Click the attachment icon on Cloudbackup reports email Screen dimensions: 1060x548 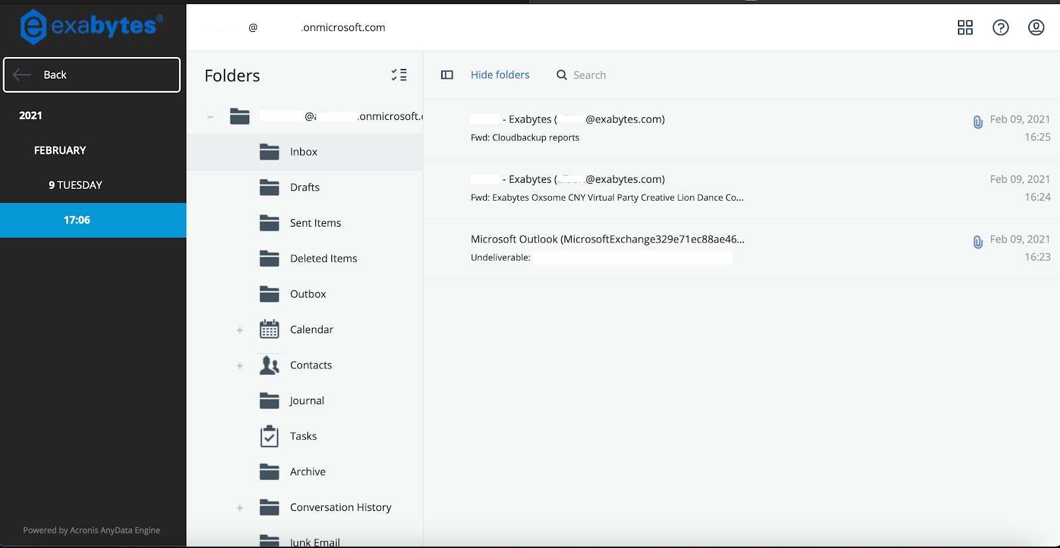[977, 122]
